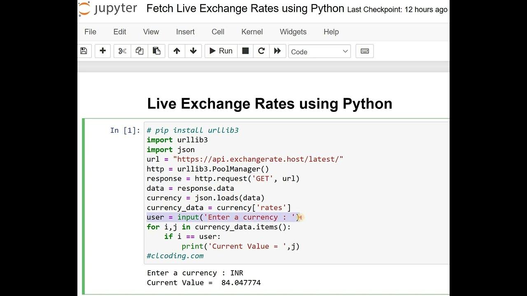Open the Widgets menu
527x296 pixels.
(293, 32)
